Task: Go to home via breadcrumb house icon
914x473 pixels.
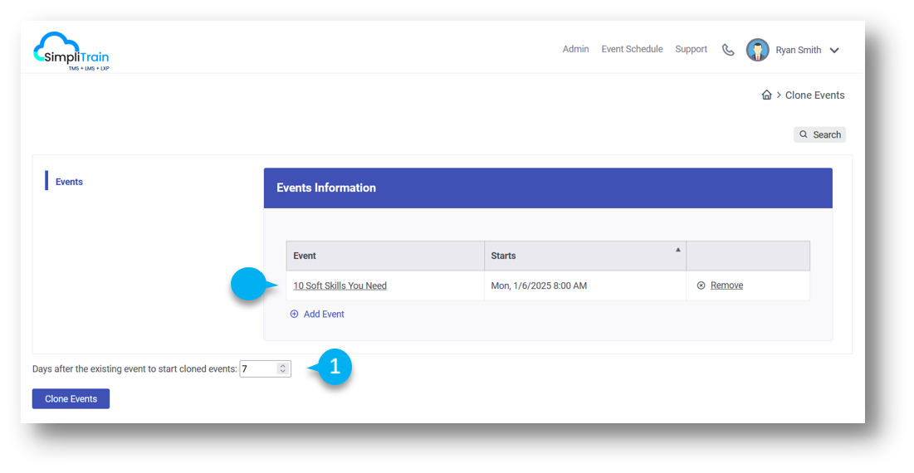Action: pyautogui.click(x=766, y=95)
